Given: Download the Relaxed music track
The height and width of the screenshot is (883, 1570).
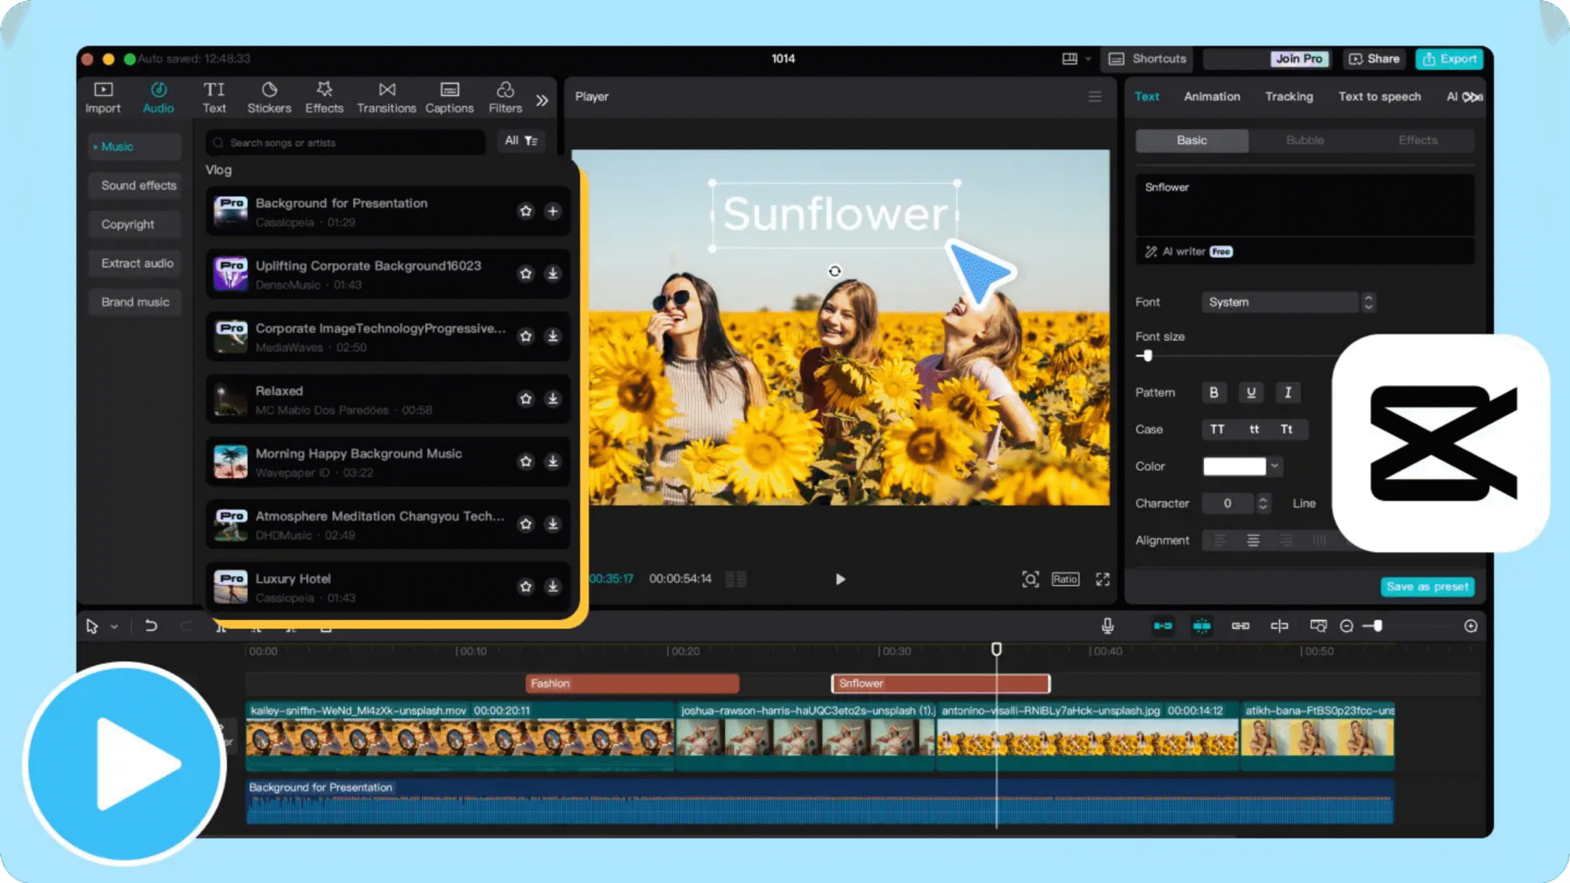Looking at the screenshot, I should tap(553, 398).
